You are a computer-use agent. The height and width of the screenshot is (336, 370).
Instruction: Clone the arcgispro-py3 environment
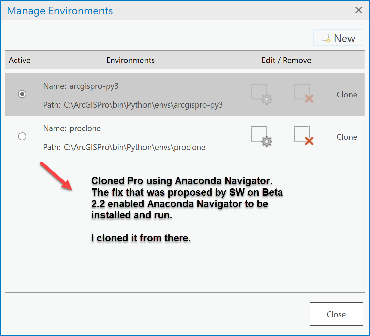pos(346,95)
